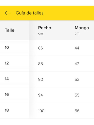Click the Talle column header

(x=10, y=30)
